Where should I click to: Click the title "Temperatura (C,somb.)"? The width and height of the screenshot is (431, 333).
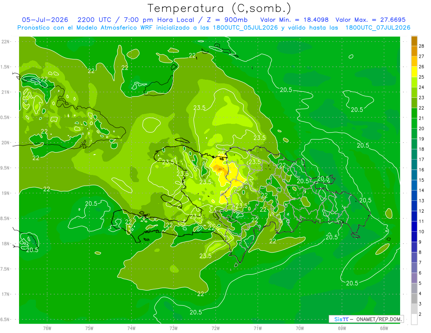(219, 8)
